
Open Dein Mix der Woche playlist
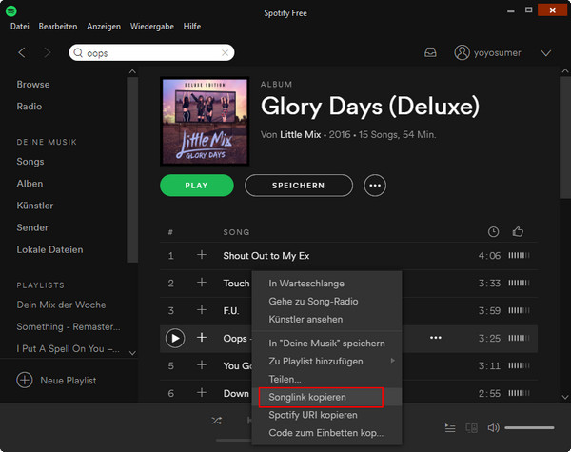(x=61, y=305)
